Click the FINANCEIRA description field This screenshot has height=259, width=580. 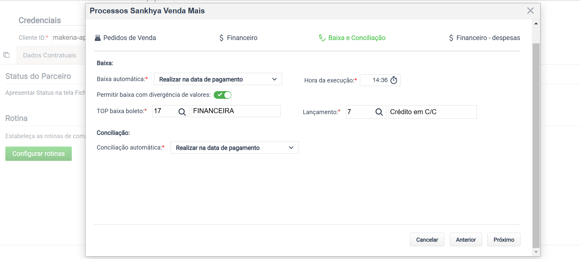(x=236, y=111)
